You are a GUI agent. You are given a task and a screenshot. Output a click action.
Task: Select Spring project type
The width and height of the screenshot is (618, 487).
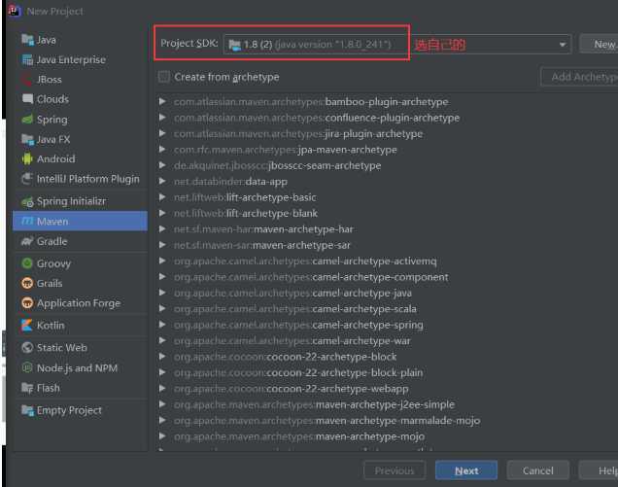[80, 120]
